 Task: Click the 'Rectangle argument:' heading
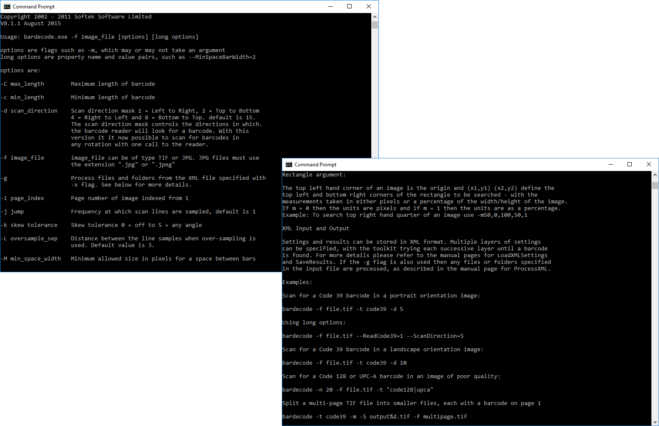coord(314,175)
